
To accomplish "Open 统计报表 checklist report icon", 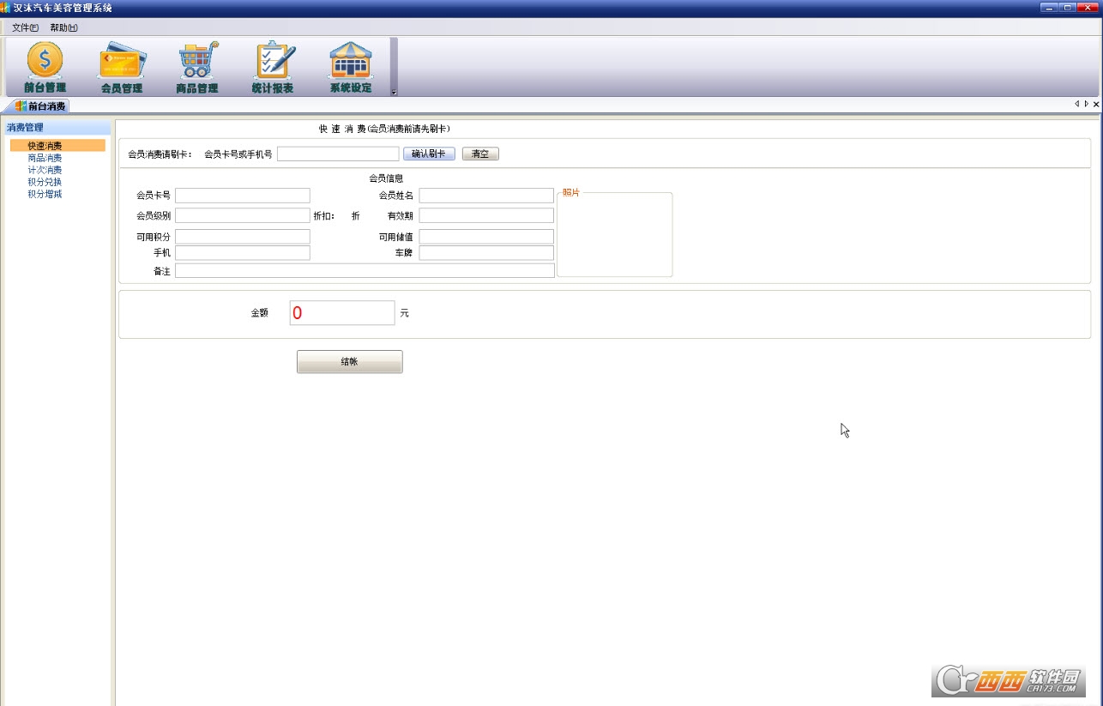I will pos(273,67).
